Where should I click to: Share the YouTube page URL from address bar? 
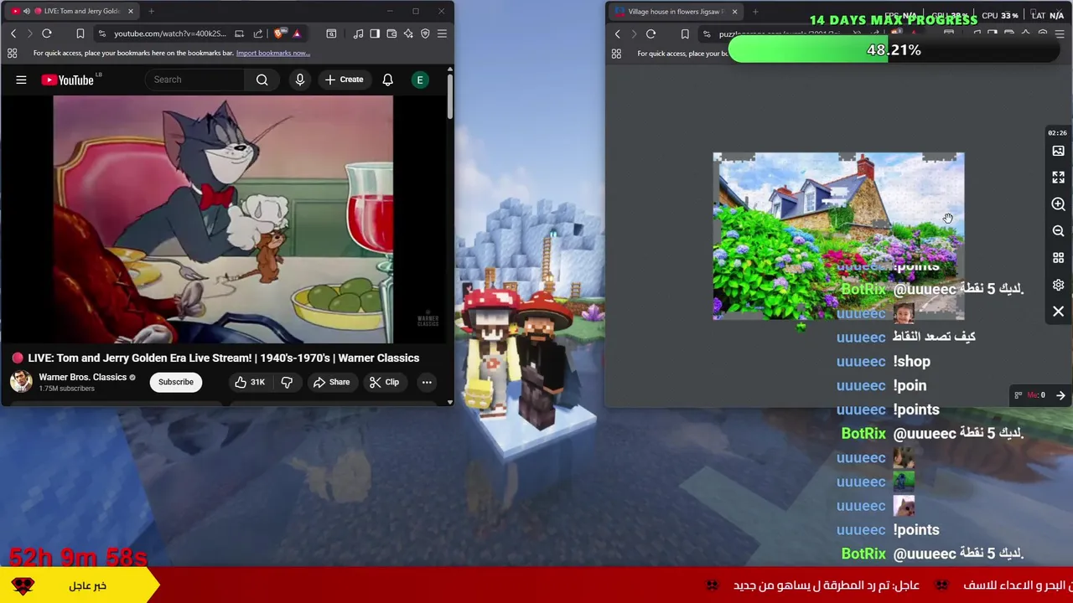click(258, 33)
